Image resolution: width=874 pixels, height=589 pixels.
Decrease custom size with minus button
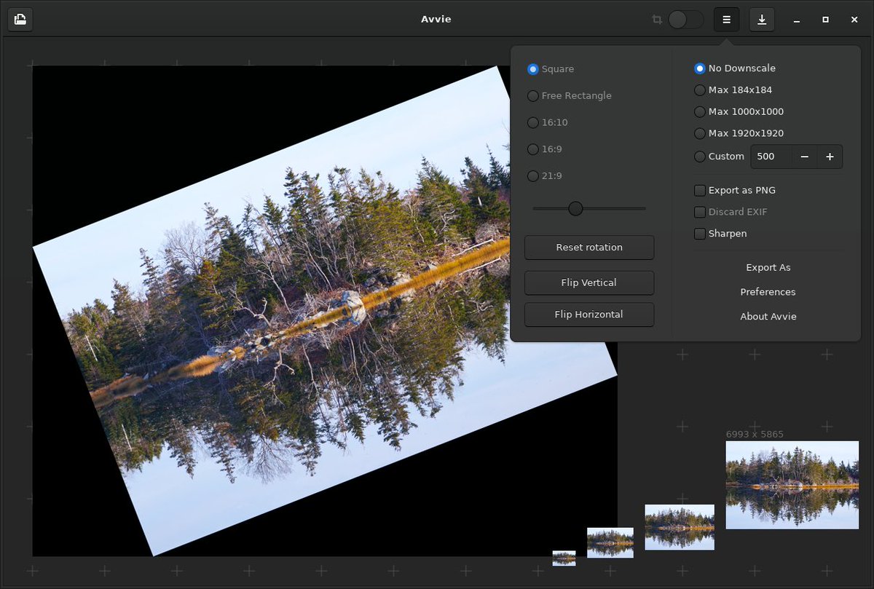coord(804,157)
